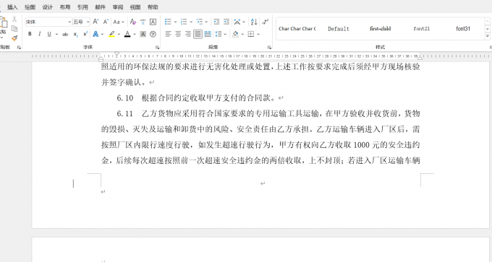Switch to the 设计 tab

coord(48,7)
